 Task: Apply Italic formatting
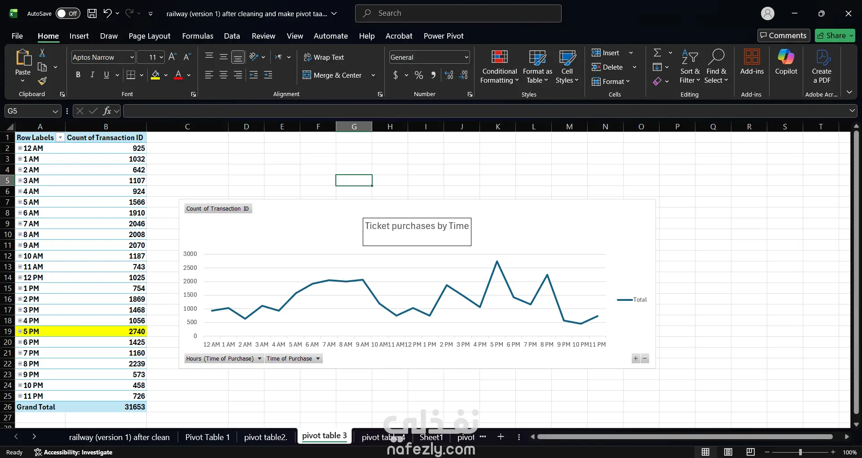(92, 75)
